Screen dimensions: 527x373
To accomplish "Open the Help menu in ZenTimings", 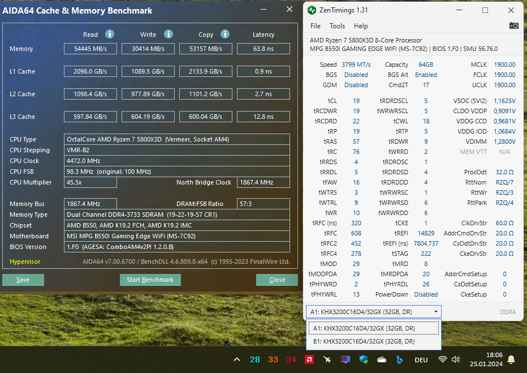I will (x=361, y=26).
